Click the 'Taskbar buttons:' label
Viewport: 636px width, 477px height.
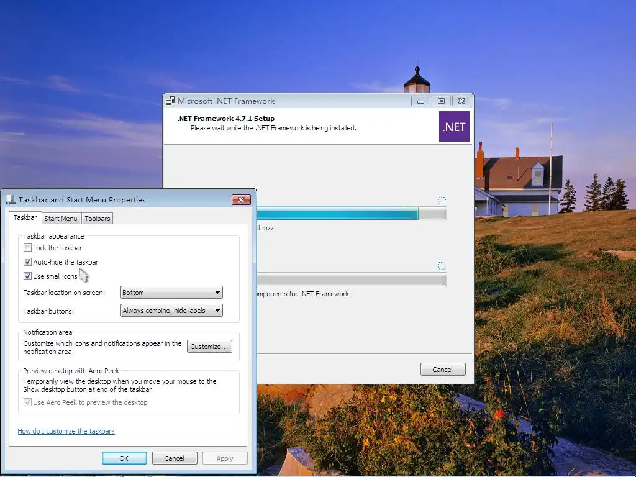tap(48, 311)
